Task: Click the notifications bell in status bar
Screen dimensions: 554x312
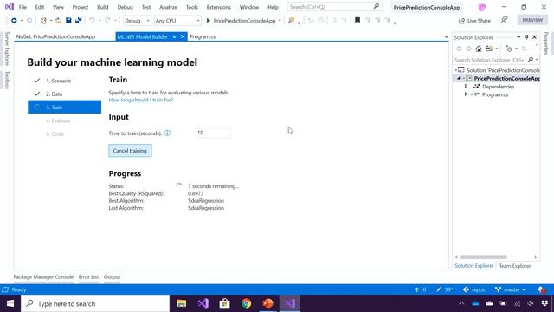Action: [x=541, y=289]
